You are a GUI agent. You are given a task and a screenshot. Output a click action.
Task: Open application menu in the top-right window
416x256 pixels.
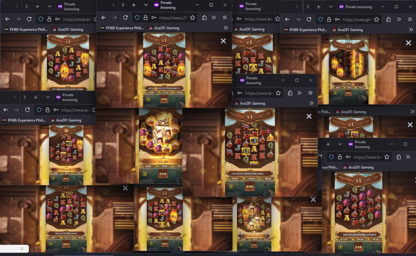click(410, 20)
